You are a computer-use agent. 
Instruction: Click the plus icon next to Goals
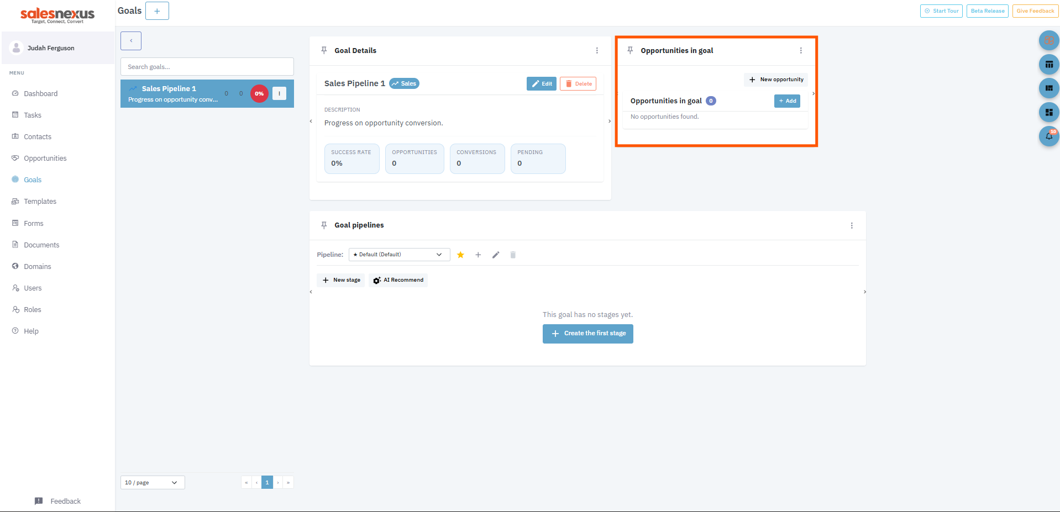(157, 11)
